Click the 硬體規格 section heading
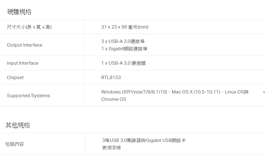Screen dimensions: 265x164 [x=19, y=12]
